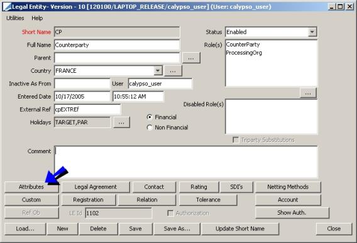Click the User field with calypso_user
Viewport: 357px width, 243px height.
tap(160, 84)
